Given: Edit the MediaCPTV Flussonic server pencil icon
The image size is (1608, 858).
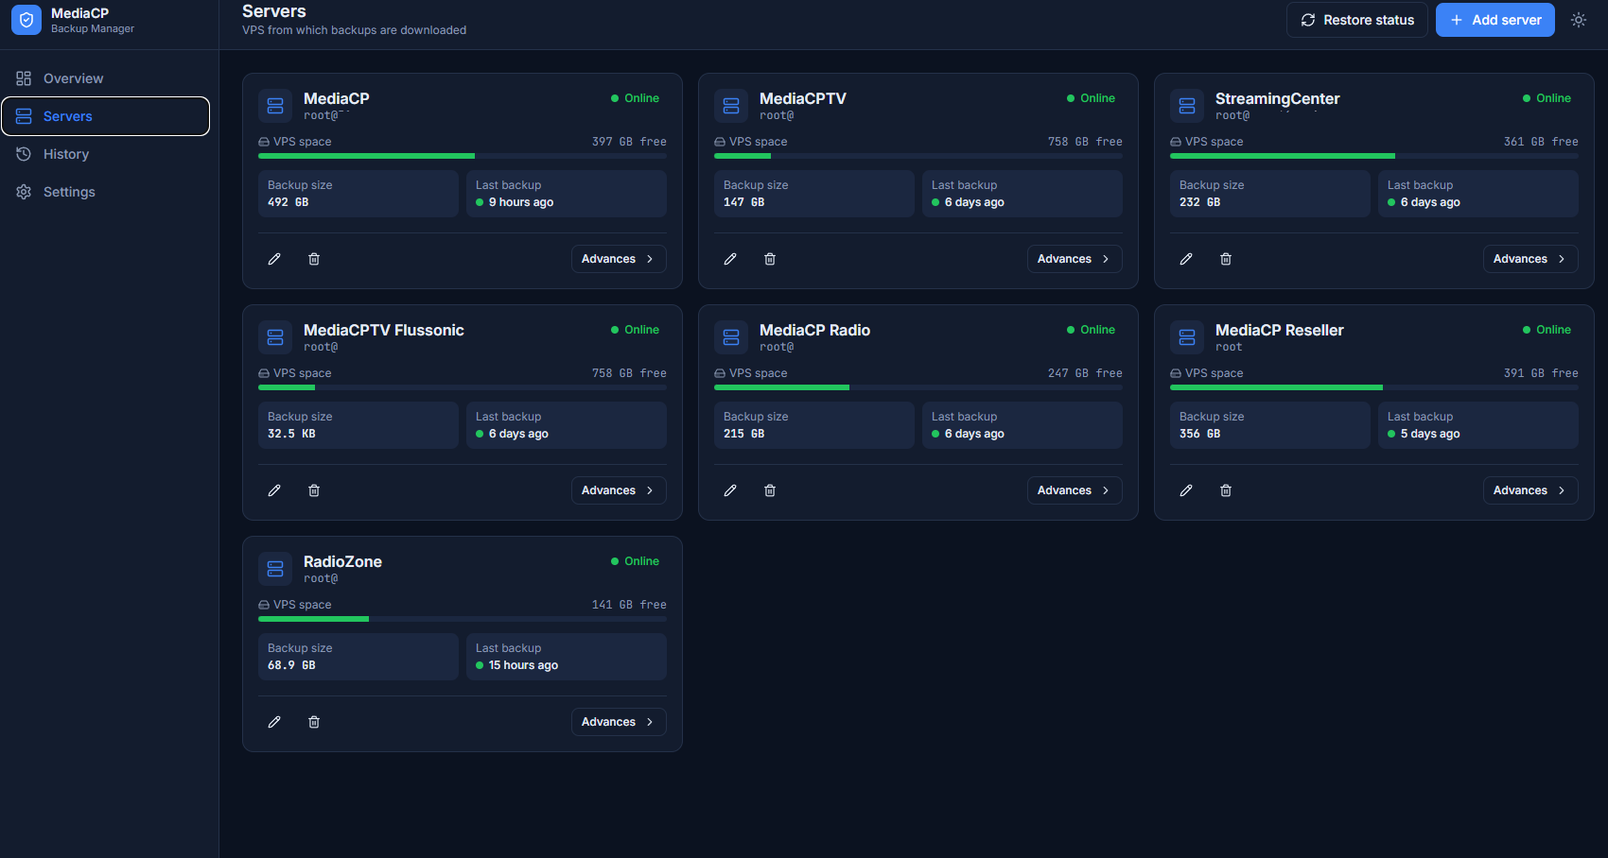Looking at the screenshot, I should click(274, 490).
